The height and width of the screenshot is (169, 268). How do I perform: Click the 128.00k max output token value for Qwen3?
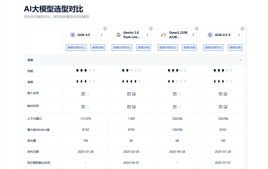tap(177, 130)
